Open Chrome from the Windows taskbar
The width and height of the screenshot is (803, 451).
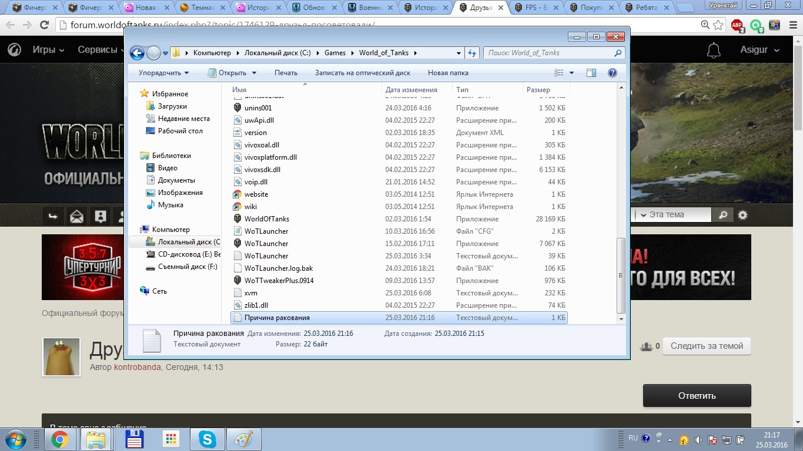[59, 439]
